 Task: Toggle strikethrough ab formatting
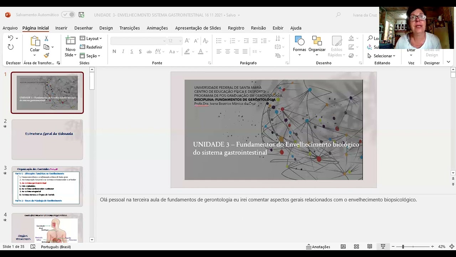pyautogui.click(x=149, y=51)
